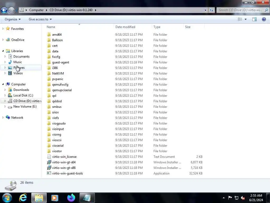Click the Music library note icon
The height and width of the screenshot is (203, 270).
point(10,62)
